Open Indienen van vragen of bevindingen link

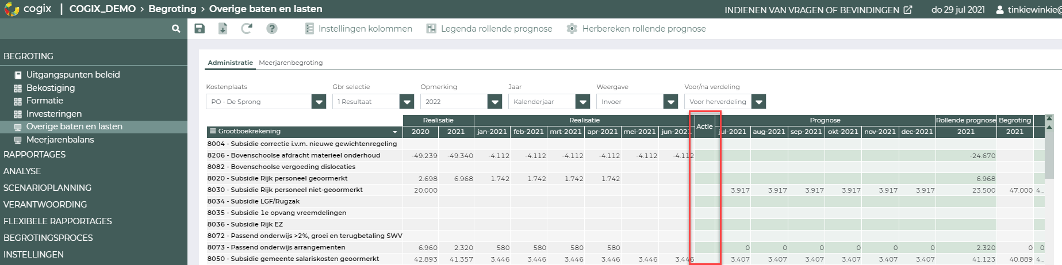(818, 10)
